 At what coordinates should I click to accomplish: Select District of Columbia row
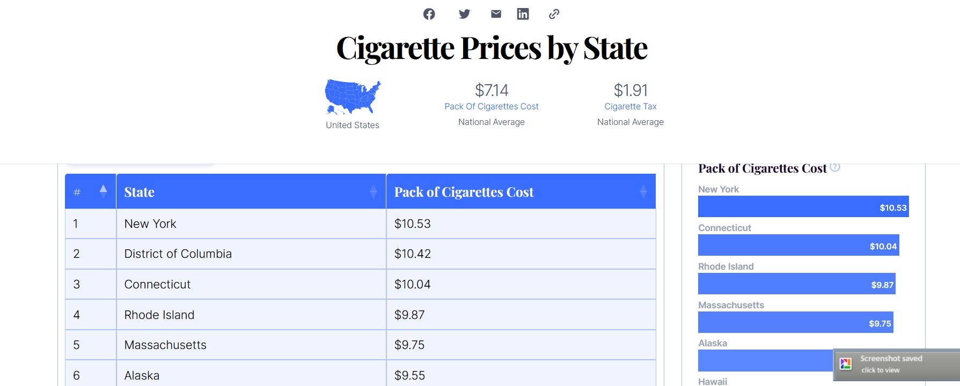click(x=360, y=254)
